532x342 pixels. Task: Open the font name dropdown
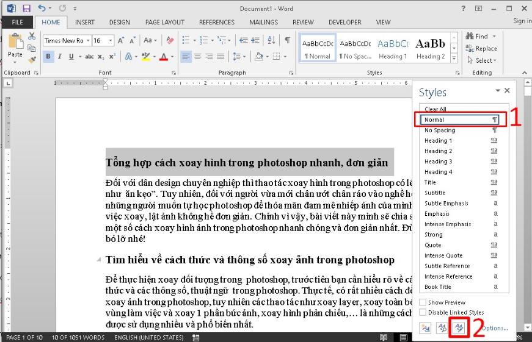tap(88, 41)
